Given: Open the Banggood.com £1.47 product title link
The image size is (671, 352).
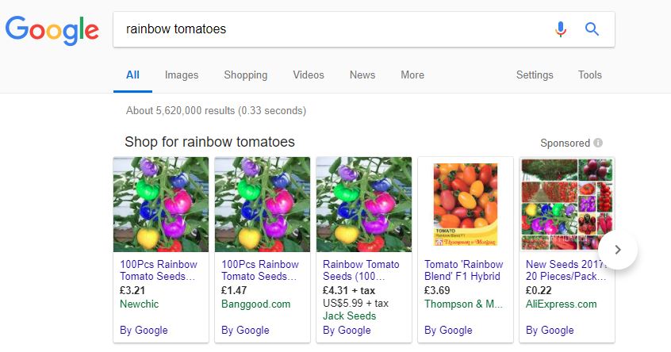Looking at the screenshot, I should [x=259, y=270].
